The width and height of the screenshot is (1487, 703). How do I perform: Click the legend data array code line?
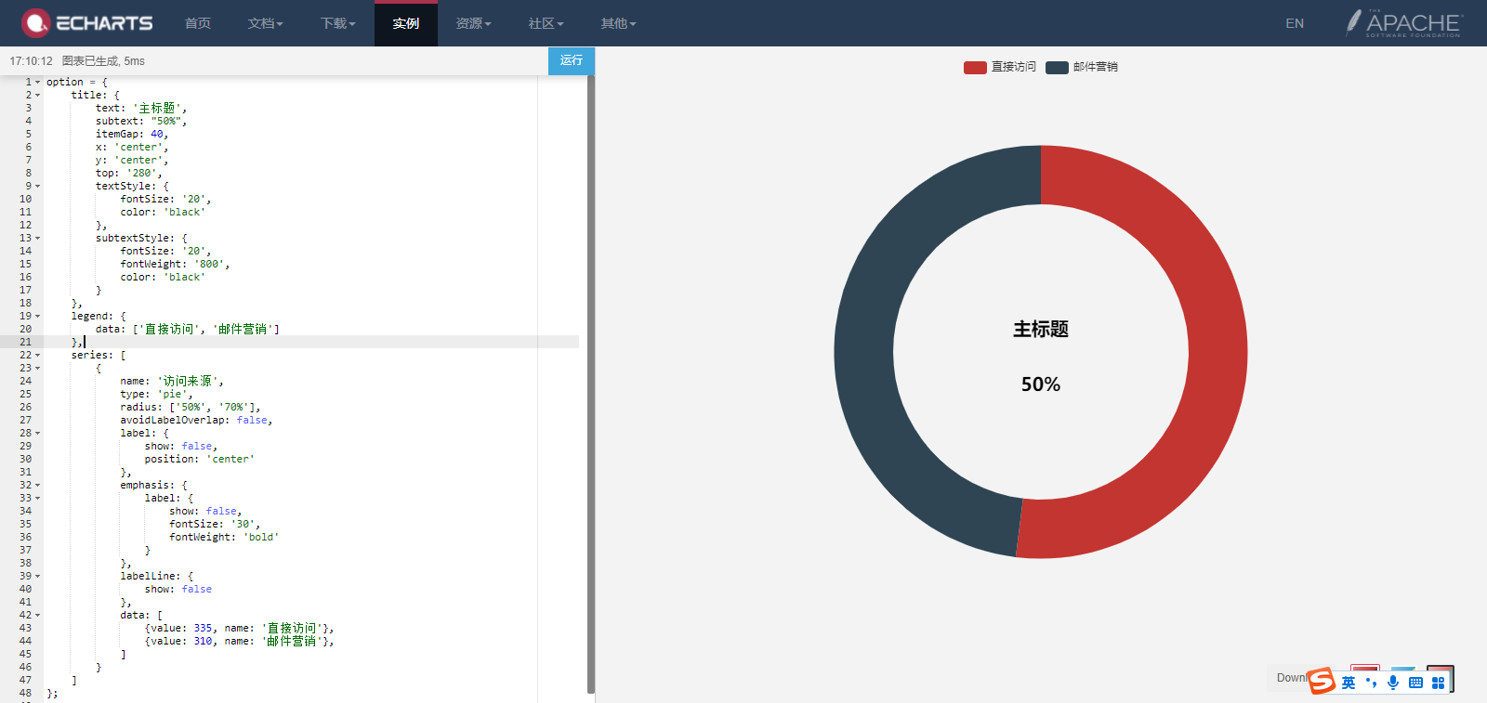[x=187, y=330]
